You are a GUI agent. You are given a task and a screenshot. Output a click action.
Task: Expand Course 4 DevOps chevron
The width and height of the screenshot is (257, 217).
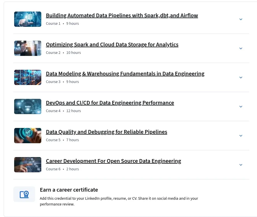click(241, 107)
